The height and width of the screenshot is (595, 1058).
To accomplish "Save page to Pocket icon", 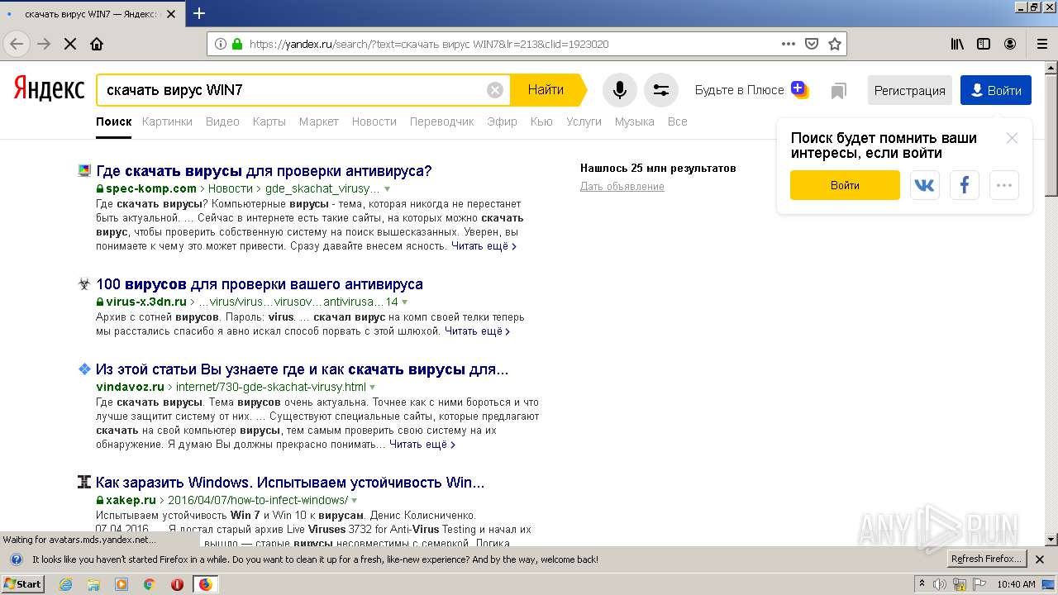I will point(812,44).
